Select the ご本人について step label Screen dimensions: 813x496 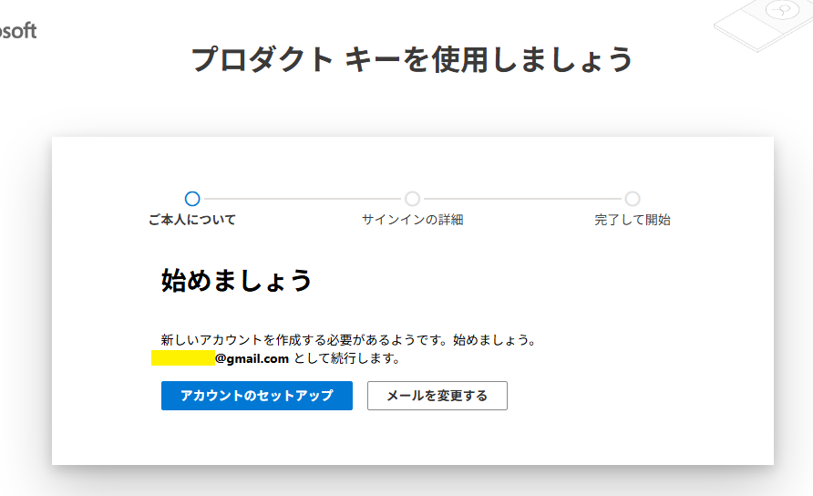tap(192, 220)
